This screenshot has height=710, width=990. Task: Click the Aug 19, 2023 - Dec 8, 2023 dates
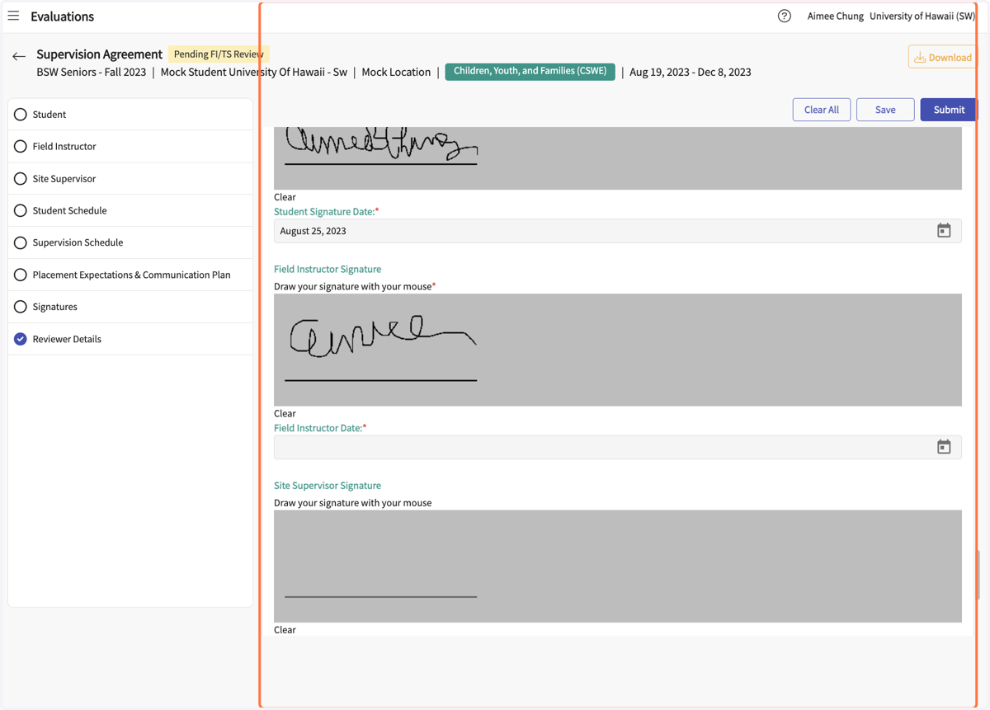pyautogui.click(x=690, y=73)
